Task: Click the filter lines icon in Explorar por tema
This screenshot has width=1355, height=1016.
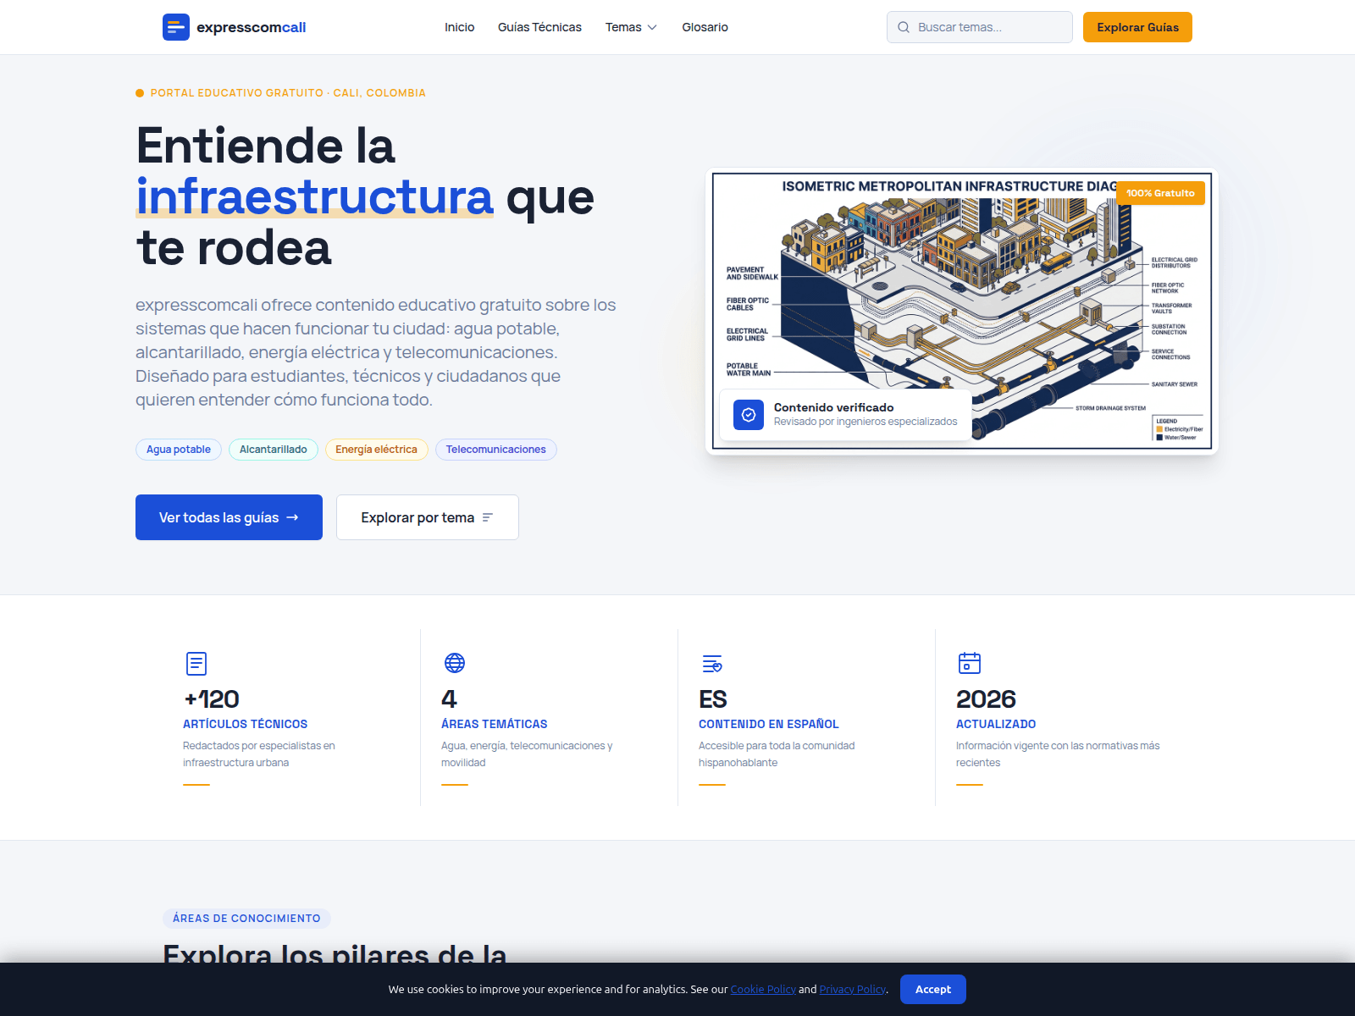Action: pyautogui.click(x=488, y=517)
